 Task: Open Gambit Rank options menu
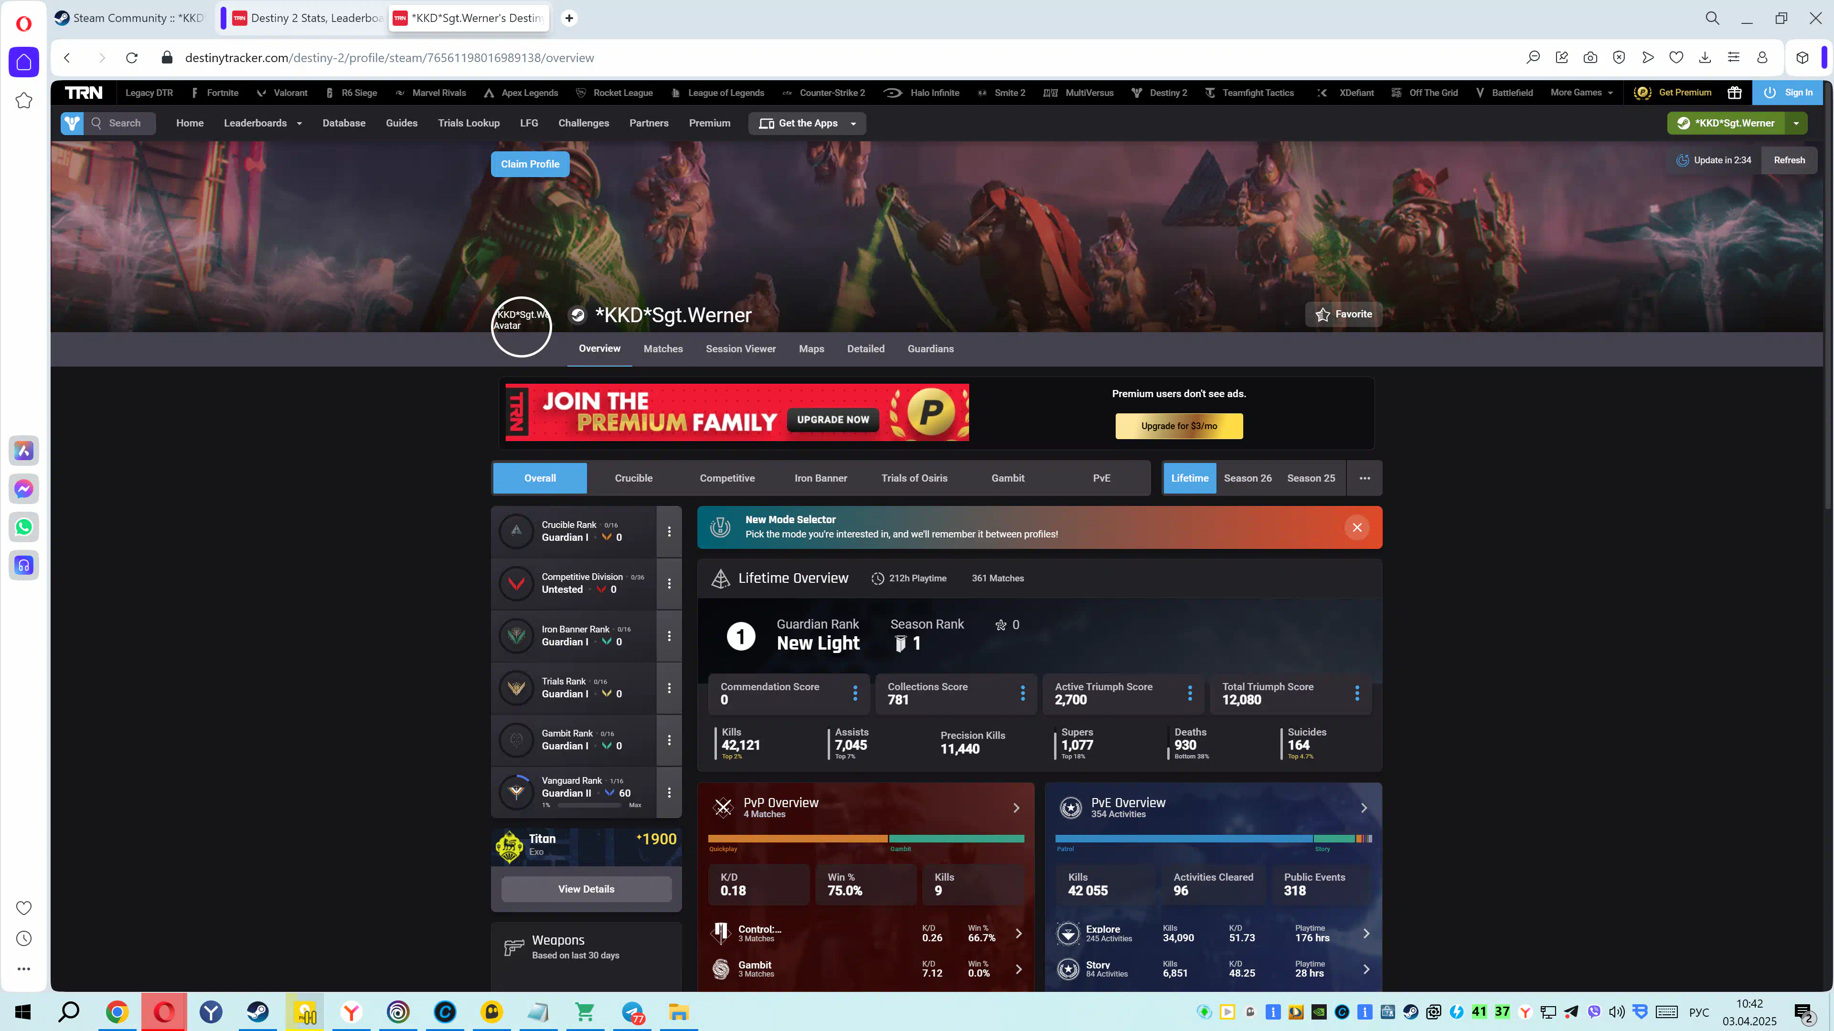(669, 740)
